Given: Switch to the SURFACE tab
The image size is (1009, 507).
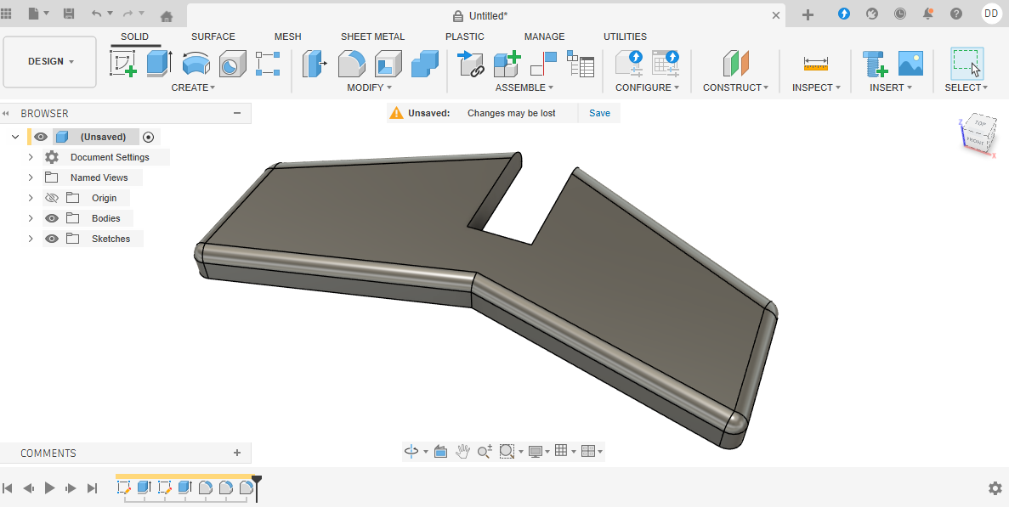Looking at the screenshot, I should click(213, 37).
